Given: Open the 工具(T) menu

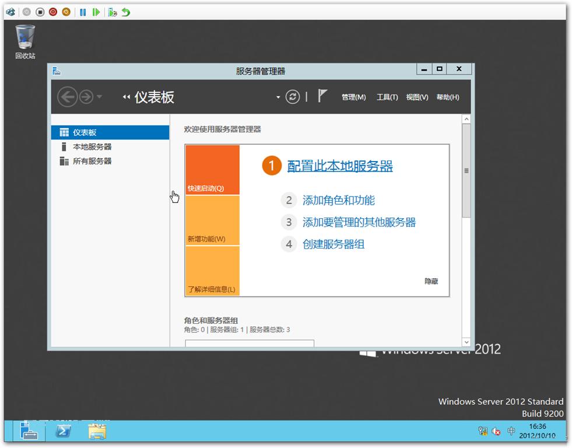Looking at the screenshot, I should (x=387, y=97).
